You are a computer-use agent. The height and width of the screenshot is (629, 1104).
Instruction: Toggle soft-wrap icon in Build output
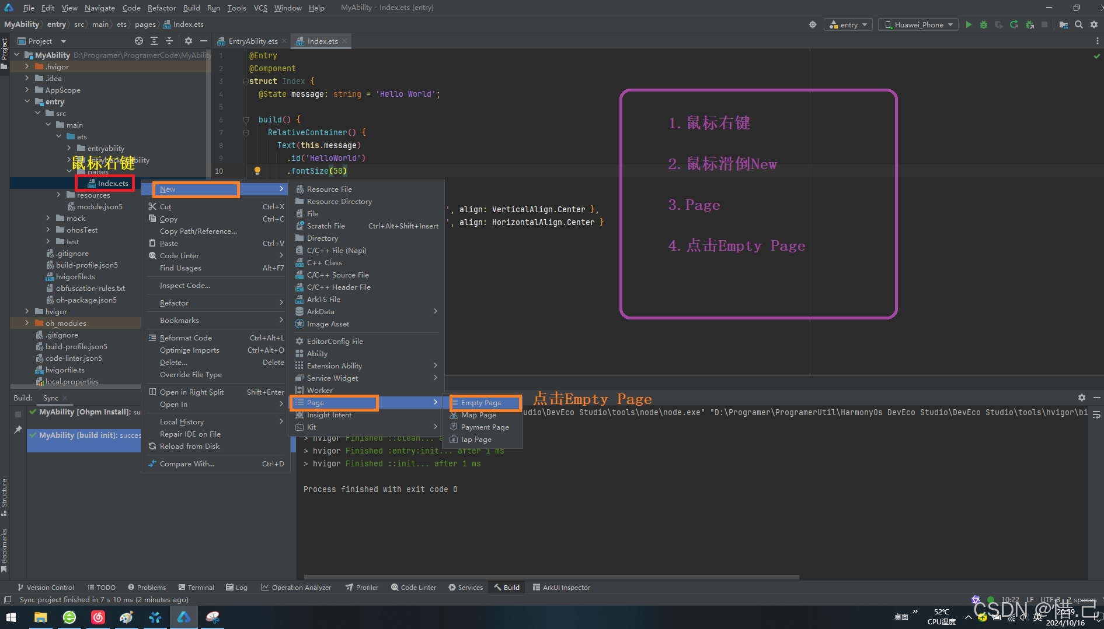pos(1096,414)
